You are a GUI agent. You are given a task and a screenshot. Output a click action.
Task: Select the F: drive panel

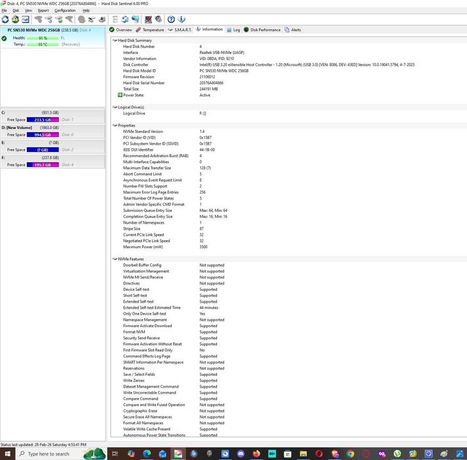pyautogui.click(x=53, y=161)
